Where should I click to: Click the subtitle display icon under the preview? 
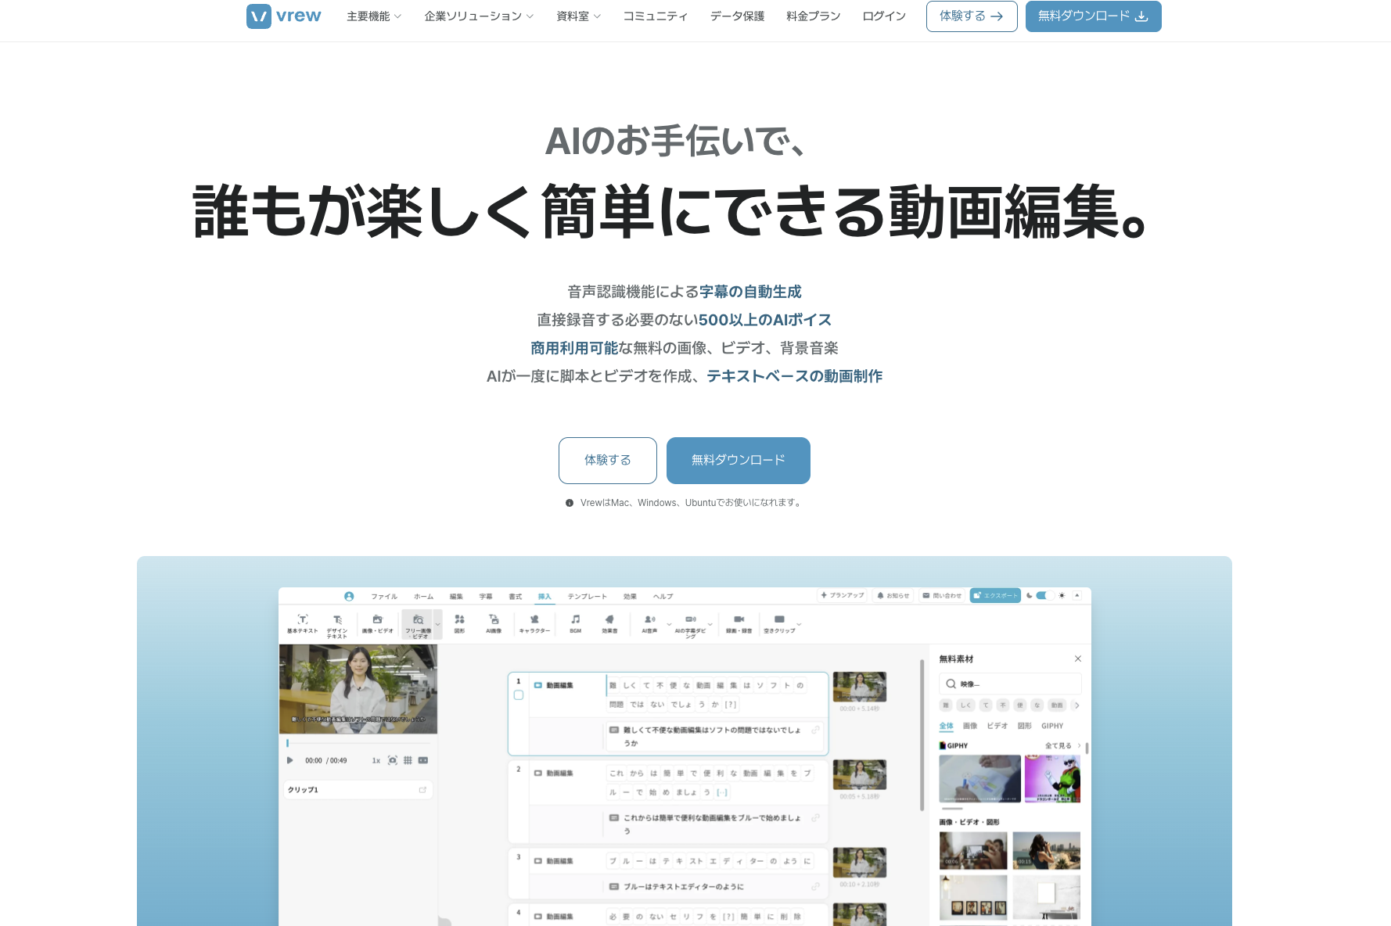423,760
